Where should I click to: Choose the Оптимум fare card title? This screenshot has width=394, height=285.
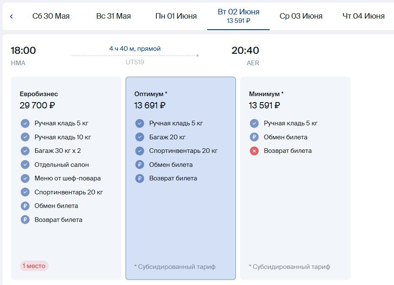[x=151, y=94]
